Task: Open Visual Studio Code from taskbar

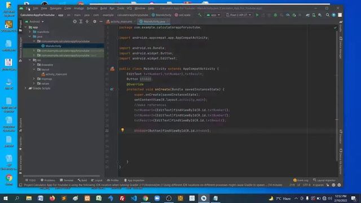Action: click(134, 198)
